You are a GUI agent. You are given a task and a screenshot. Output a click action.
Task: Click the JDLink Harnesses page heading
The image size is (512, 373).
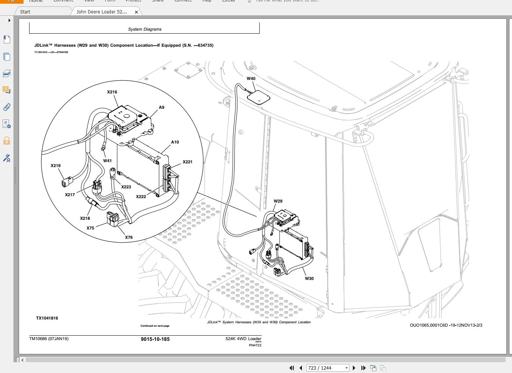(x=124, y=45)
